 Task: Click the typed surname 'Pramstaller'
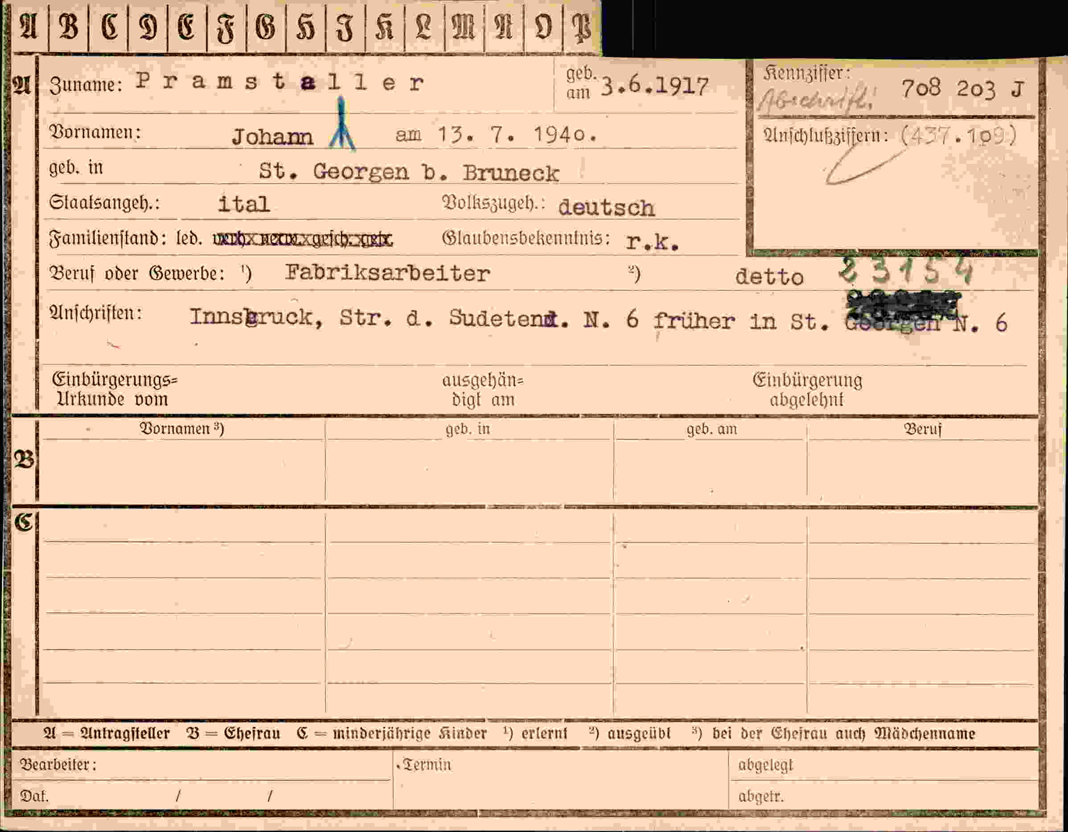(280, 82)
